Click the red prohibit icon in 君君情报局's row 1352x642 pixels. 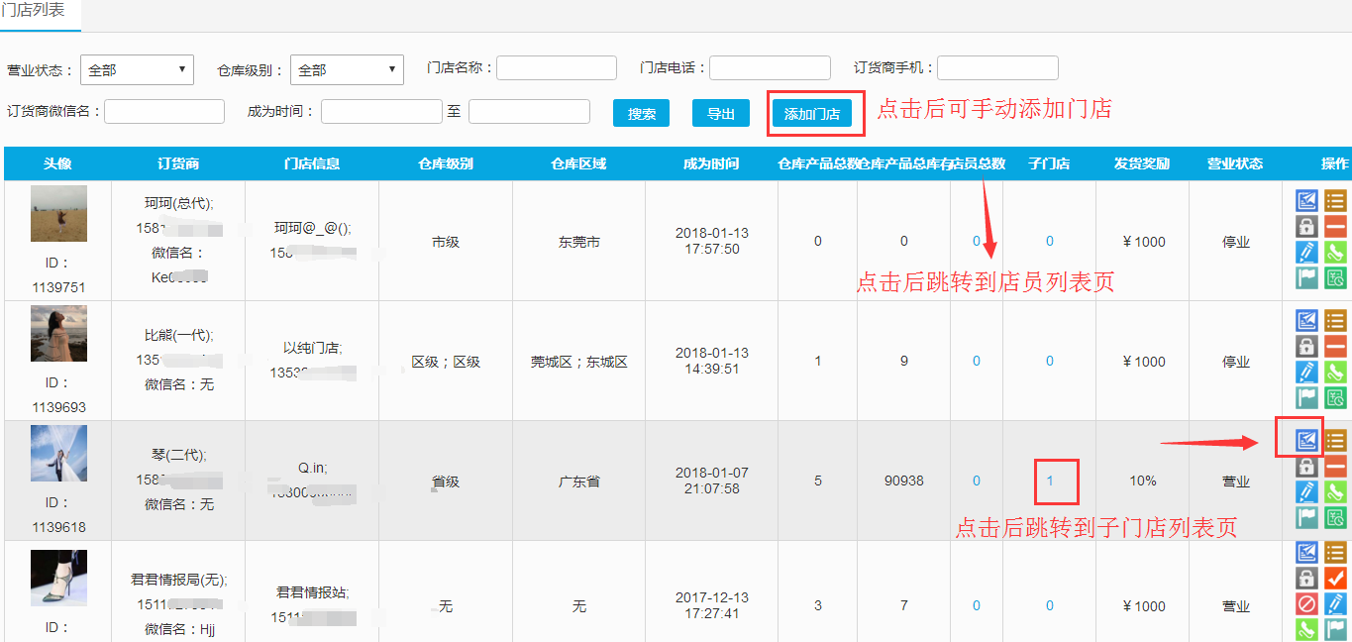click(1307, 603)
